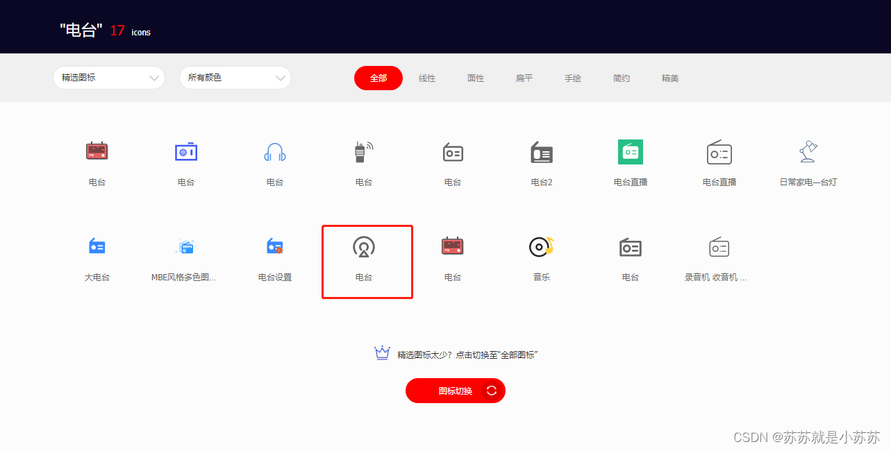
Task: Click the red 图标切换 button
Action: click(x=456, y=391)
